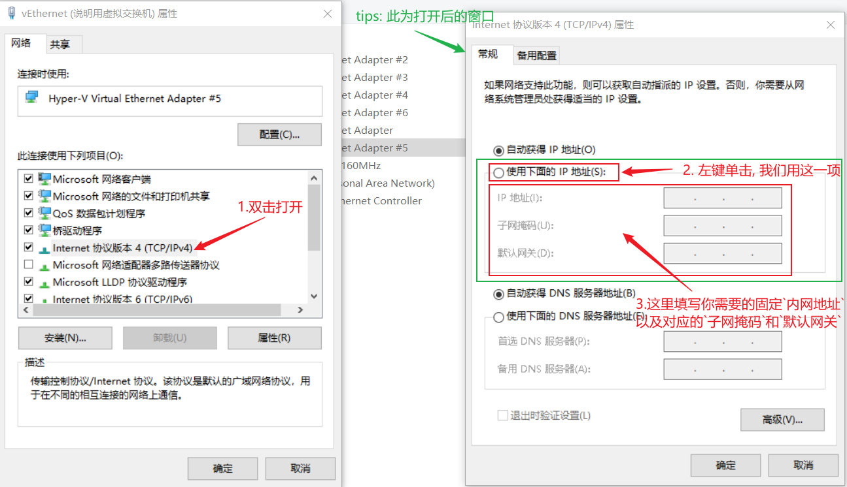
Task: Click the Internet 协议版本 4 protocol icon
Action: click(x=44, y=249)
